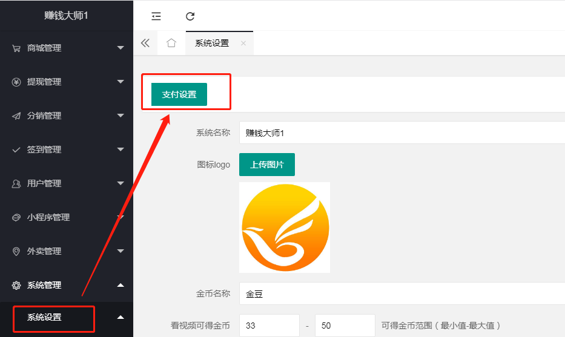Click the 图标logo label
The height and width of the screenshot is (337, 565).
213,165
